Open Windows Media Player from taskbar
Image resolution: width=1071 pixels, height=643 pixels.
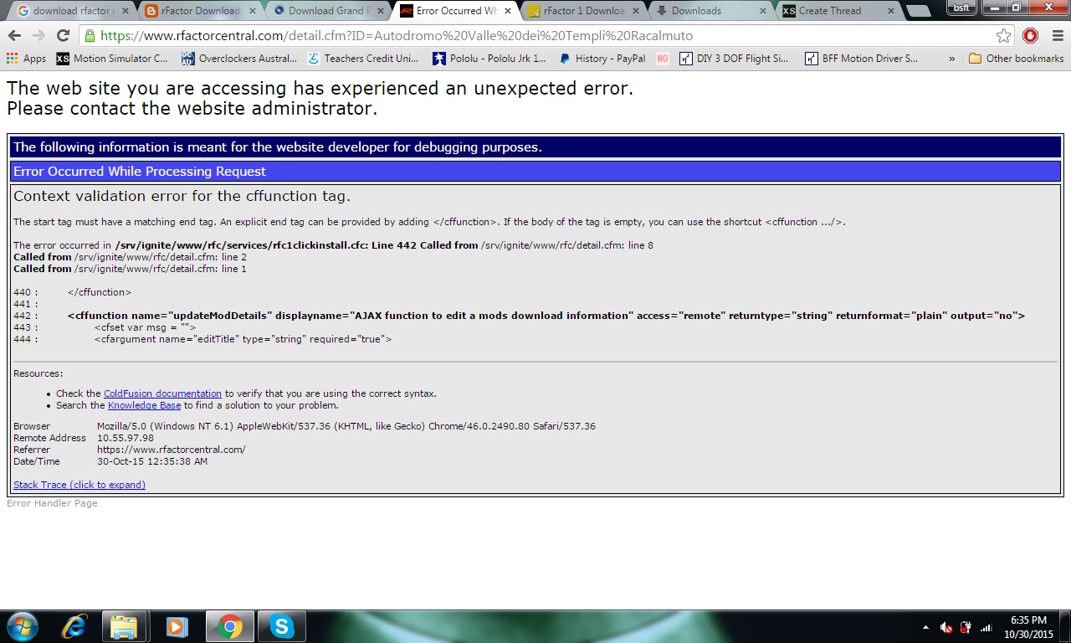tap(177, 626)
